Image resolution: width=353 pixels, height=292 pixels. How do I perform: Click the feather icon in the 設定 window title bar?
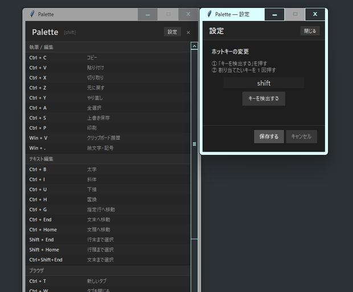210,14
